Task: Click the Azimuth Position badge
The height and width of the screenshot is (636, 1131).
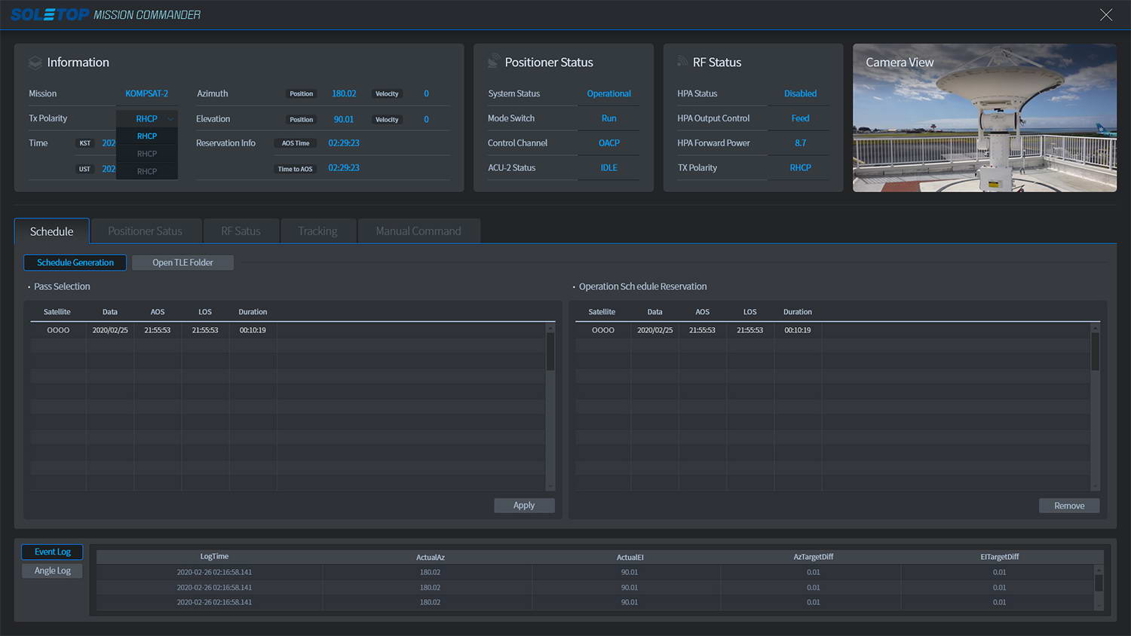Action: click(x=302, y=93)
